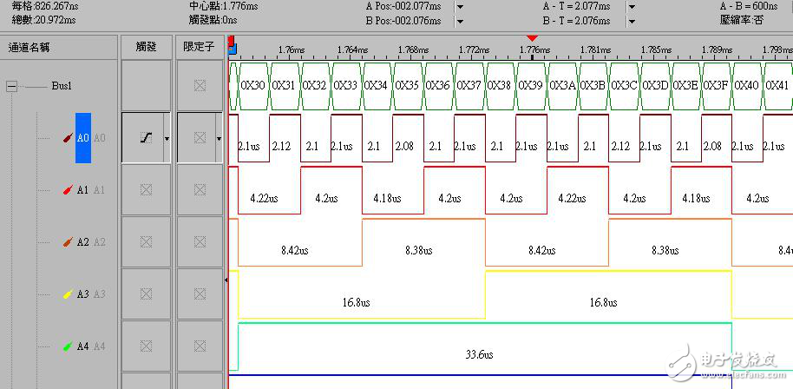Open the A0 trigger type dropdown arrow
This screenshot has height=389, width=793.
tap(167, 138)
